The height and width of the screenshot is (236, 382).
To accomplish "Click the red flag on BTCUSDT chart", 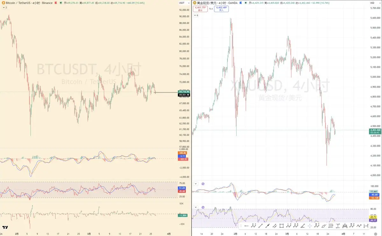I will pos(56,3).
